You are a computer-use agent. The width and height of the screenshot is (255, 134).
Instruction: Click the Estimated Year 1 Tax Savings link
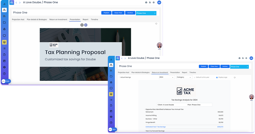coord(156,127)
